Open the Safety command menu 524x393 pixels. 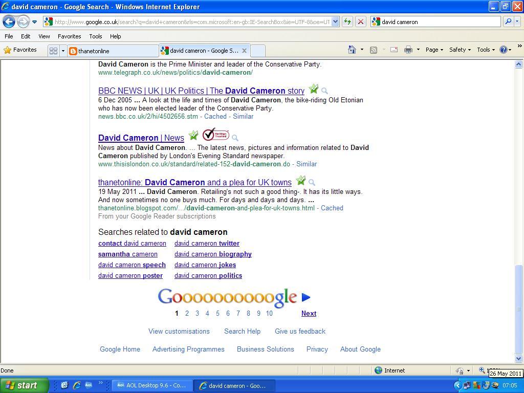click(x=460, y=50)
